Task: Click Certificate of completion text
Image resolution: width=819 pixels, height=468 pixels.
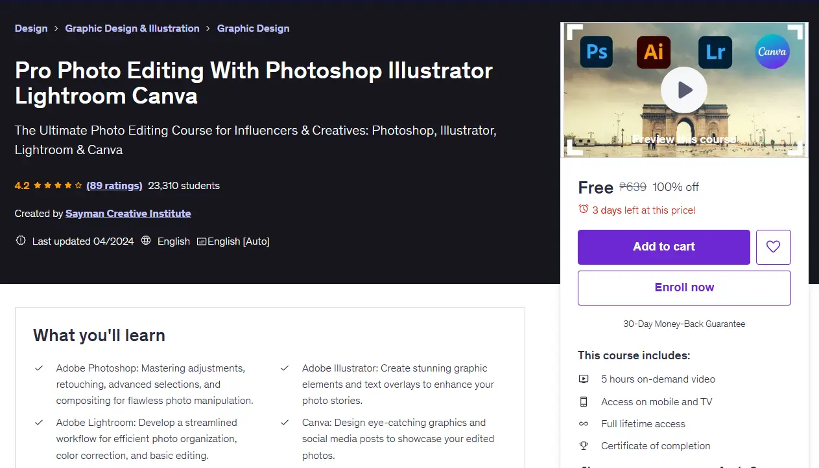Action: click(656, 446)
